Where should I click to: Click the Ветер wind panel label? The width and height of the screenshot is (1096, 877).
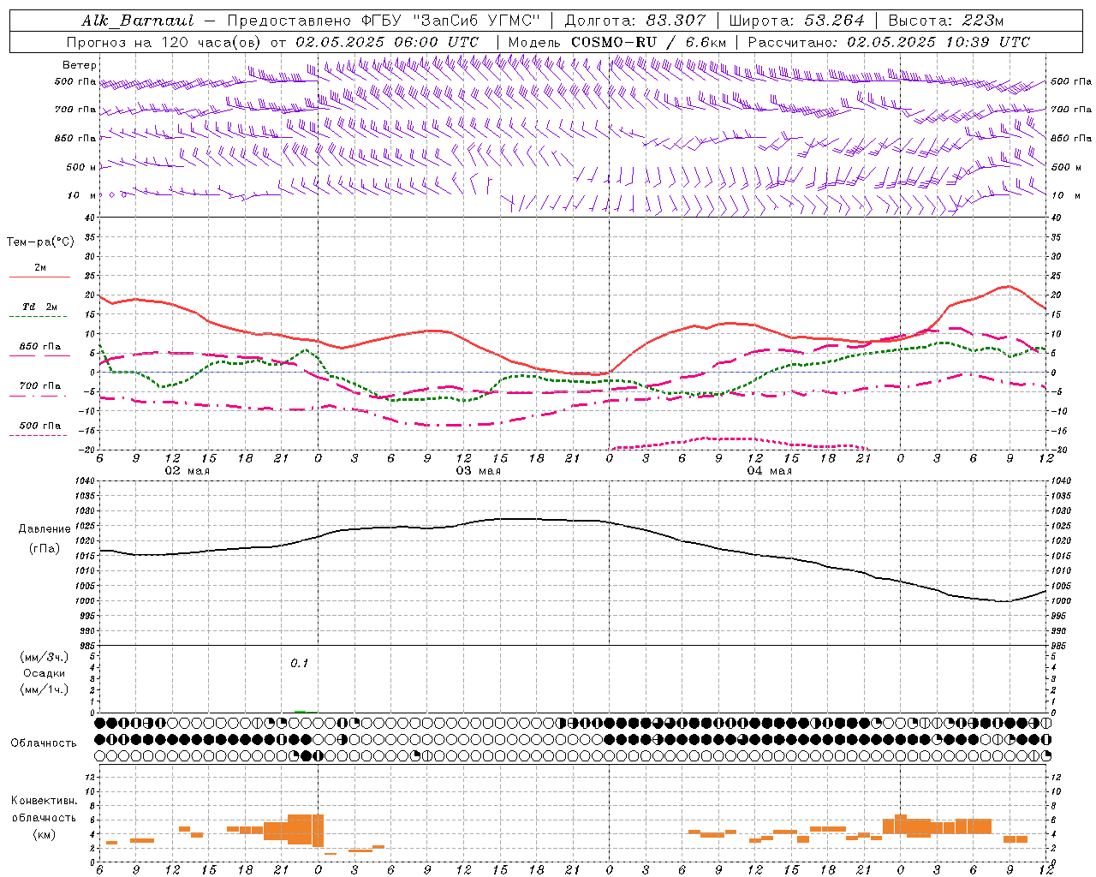click(80, 65)
